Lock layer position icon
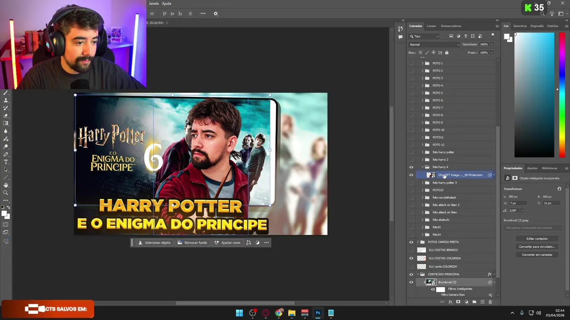570x320 pixels. point(433,52)
